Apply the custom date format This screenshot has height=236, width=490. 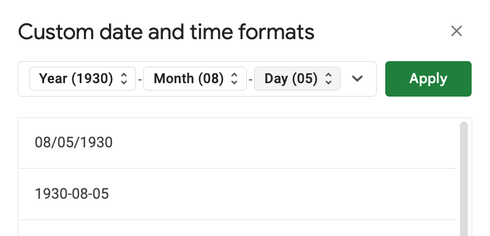(428, 79)
